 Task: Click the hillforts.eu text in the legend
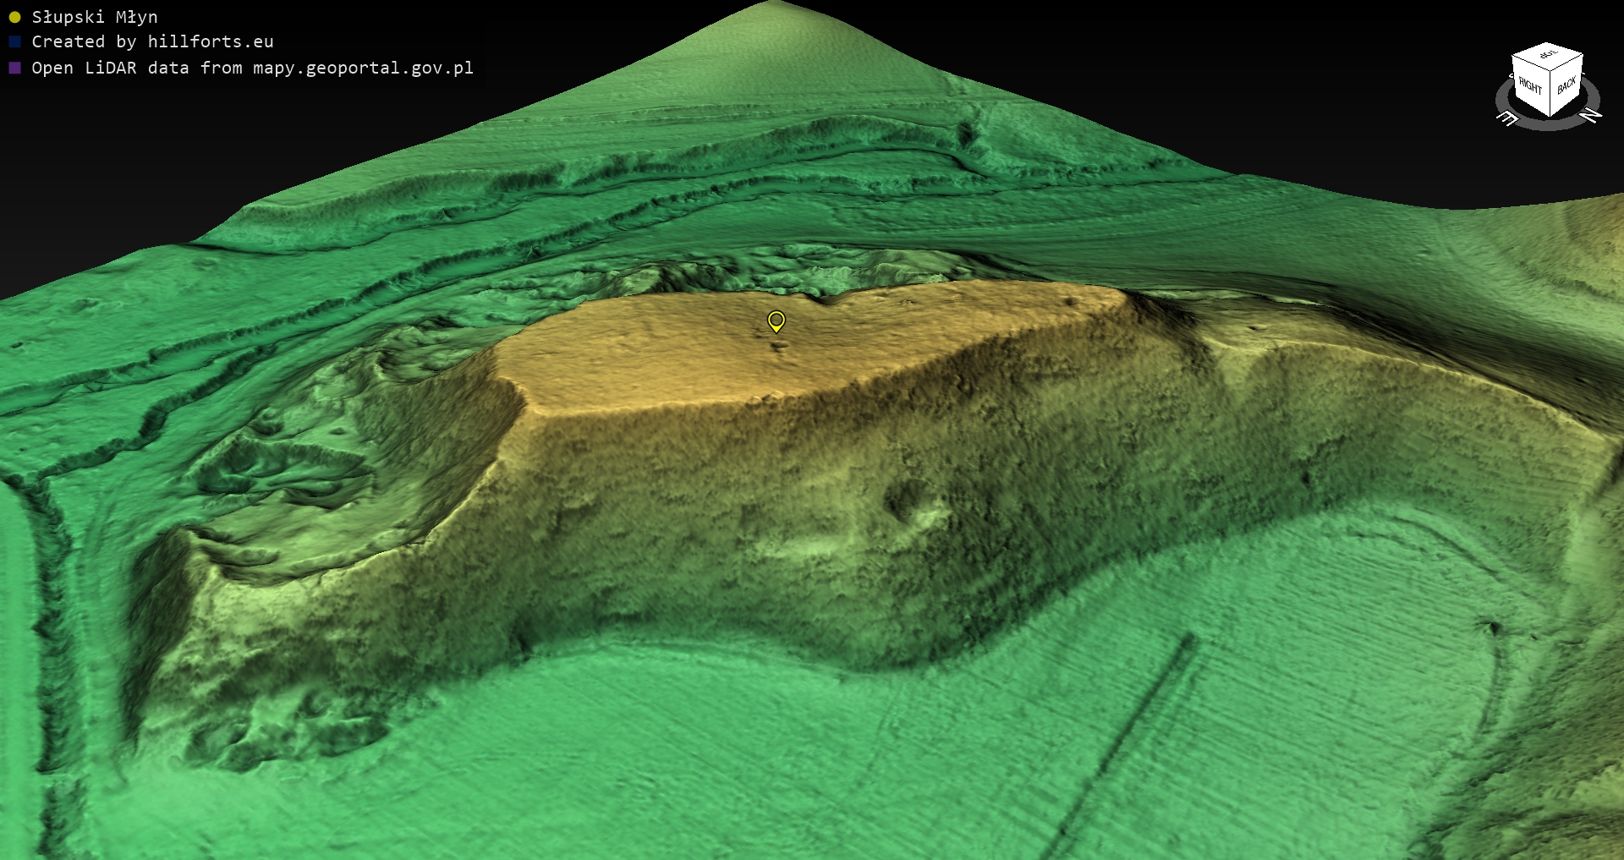click(x=210, y=41)
